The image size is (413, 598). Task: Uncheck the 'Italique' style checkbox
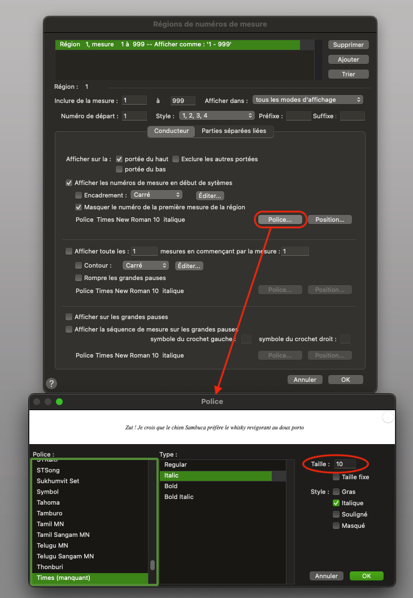[x=336, y=503]
